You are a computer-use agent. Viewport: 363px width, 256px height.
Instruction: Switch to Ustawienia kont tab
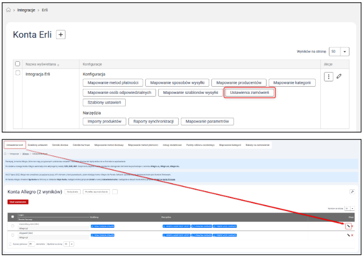(15, 145)
